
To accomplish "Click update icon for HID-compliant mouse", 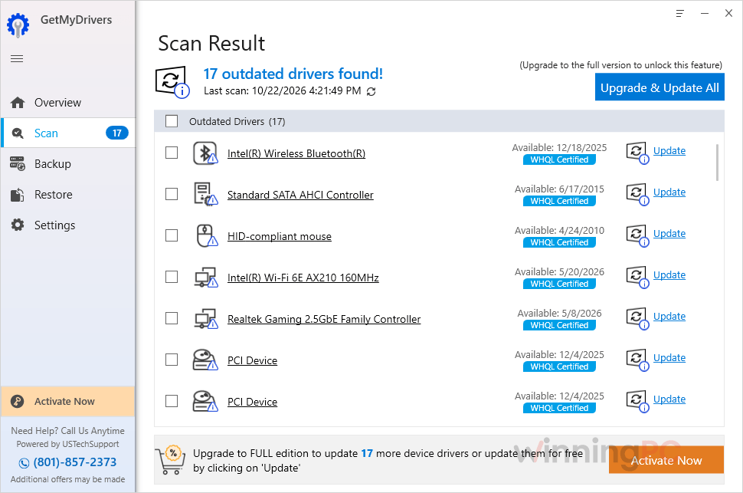I will tap(637, 235).
